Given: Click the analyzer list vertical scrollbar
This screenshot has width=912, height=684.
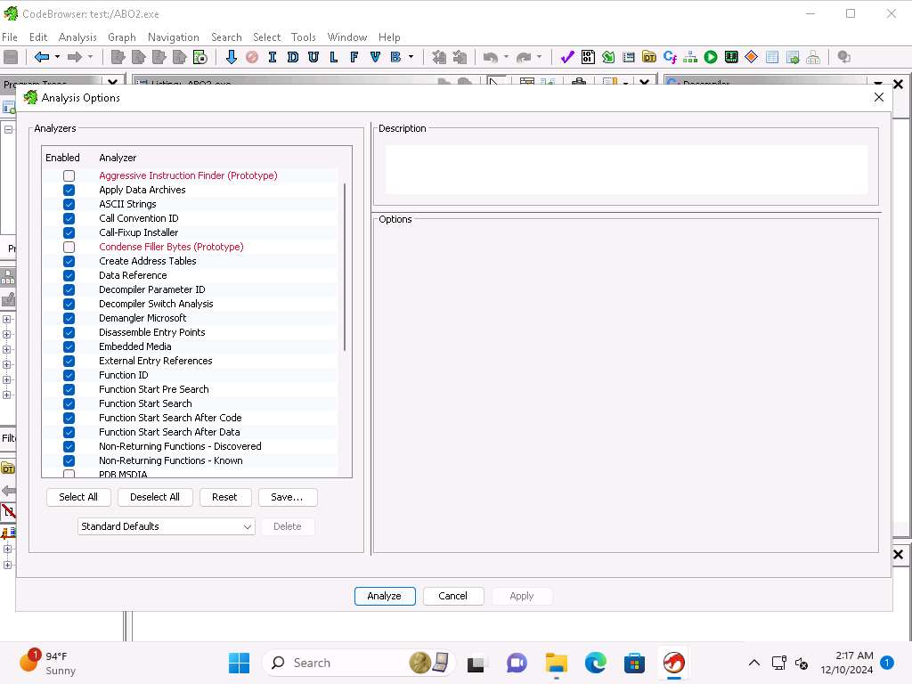Looking at the screenshot, I should 344,267.
